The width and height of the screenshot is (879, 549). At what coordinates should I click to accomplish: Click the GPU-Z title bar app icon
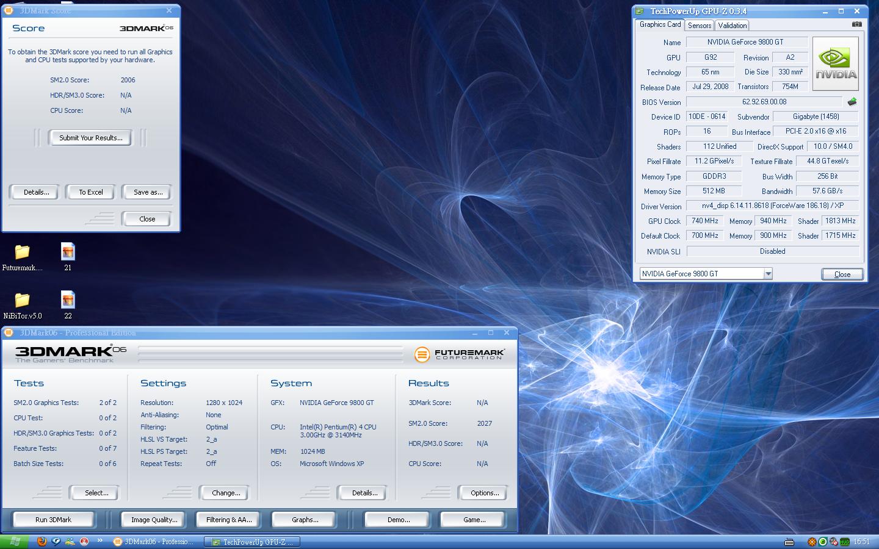point(640,11)
